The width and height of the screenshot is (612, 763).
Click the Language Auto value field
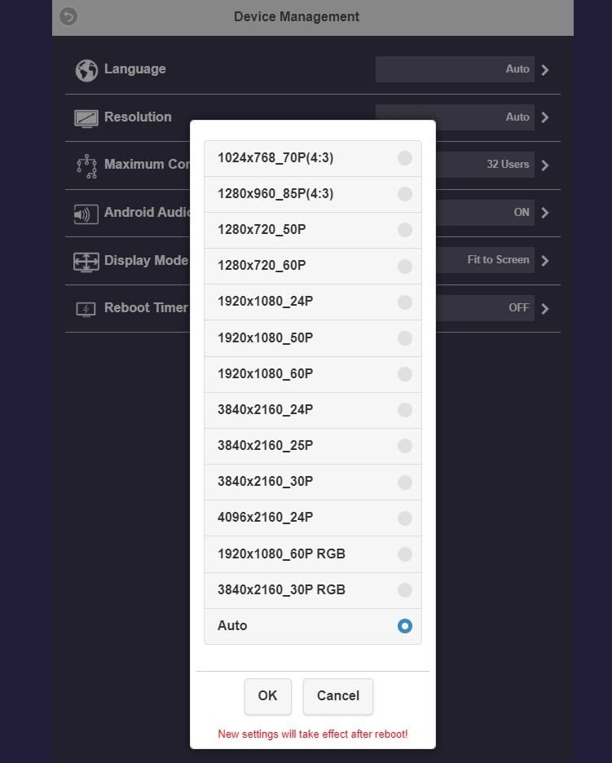455,69
